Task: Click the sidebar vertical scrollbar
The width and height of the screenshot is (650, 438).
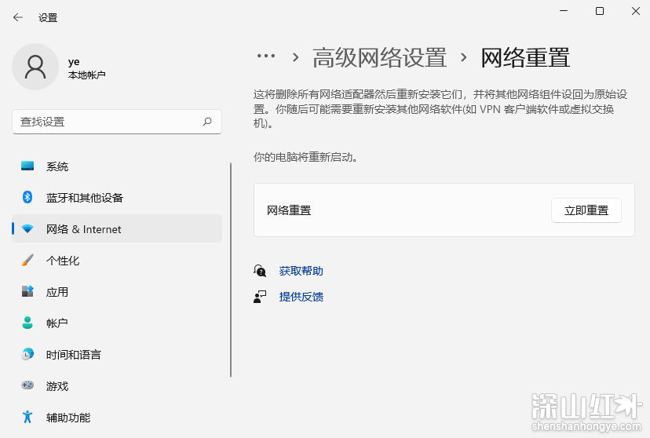Action: point(231,270)
